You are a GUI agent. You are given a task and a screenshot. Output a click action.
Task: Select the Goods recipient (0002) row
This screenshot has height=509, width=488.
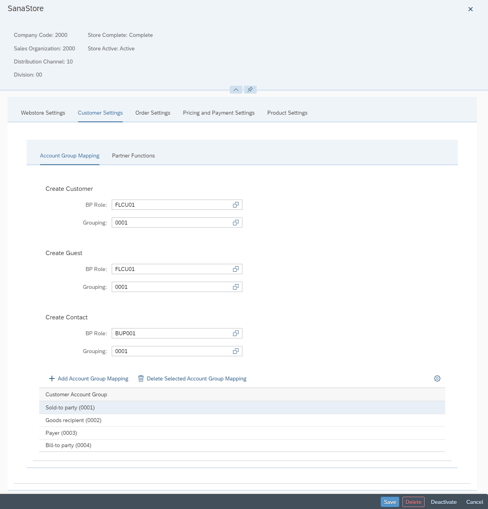[x=242, y=420]
